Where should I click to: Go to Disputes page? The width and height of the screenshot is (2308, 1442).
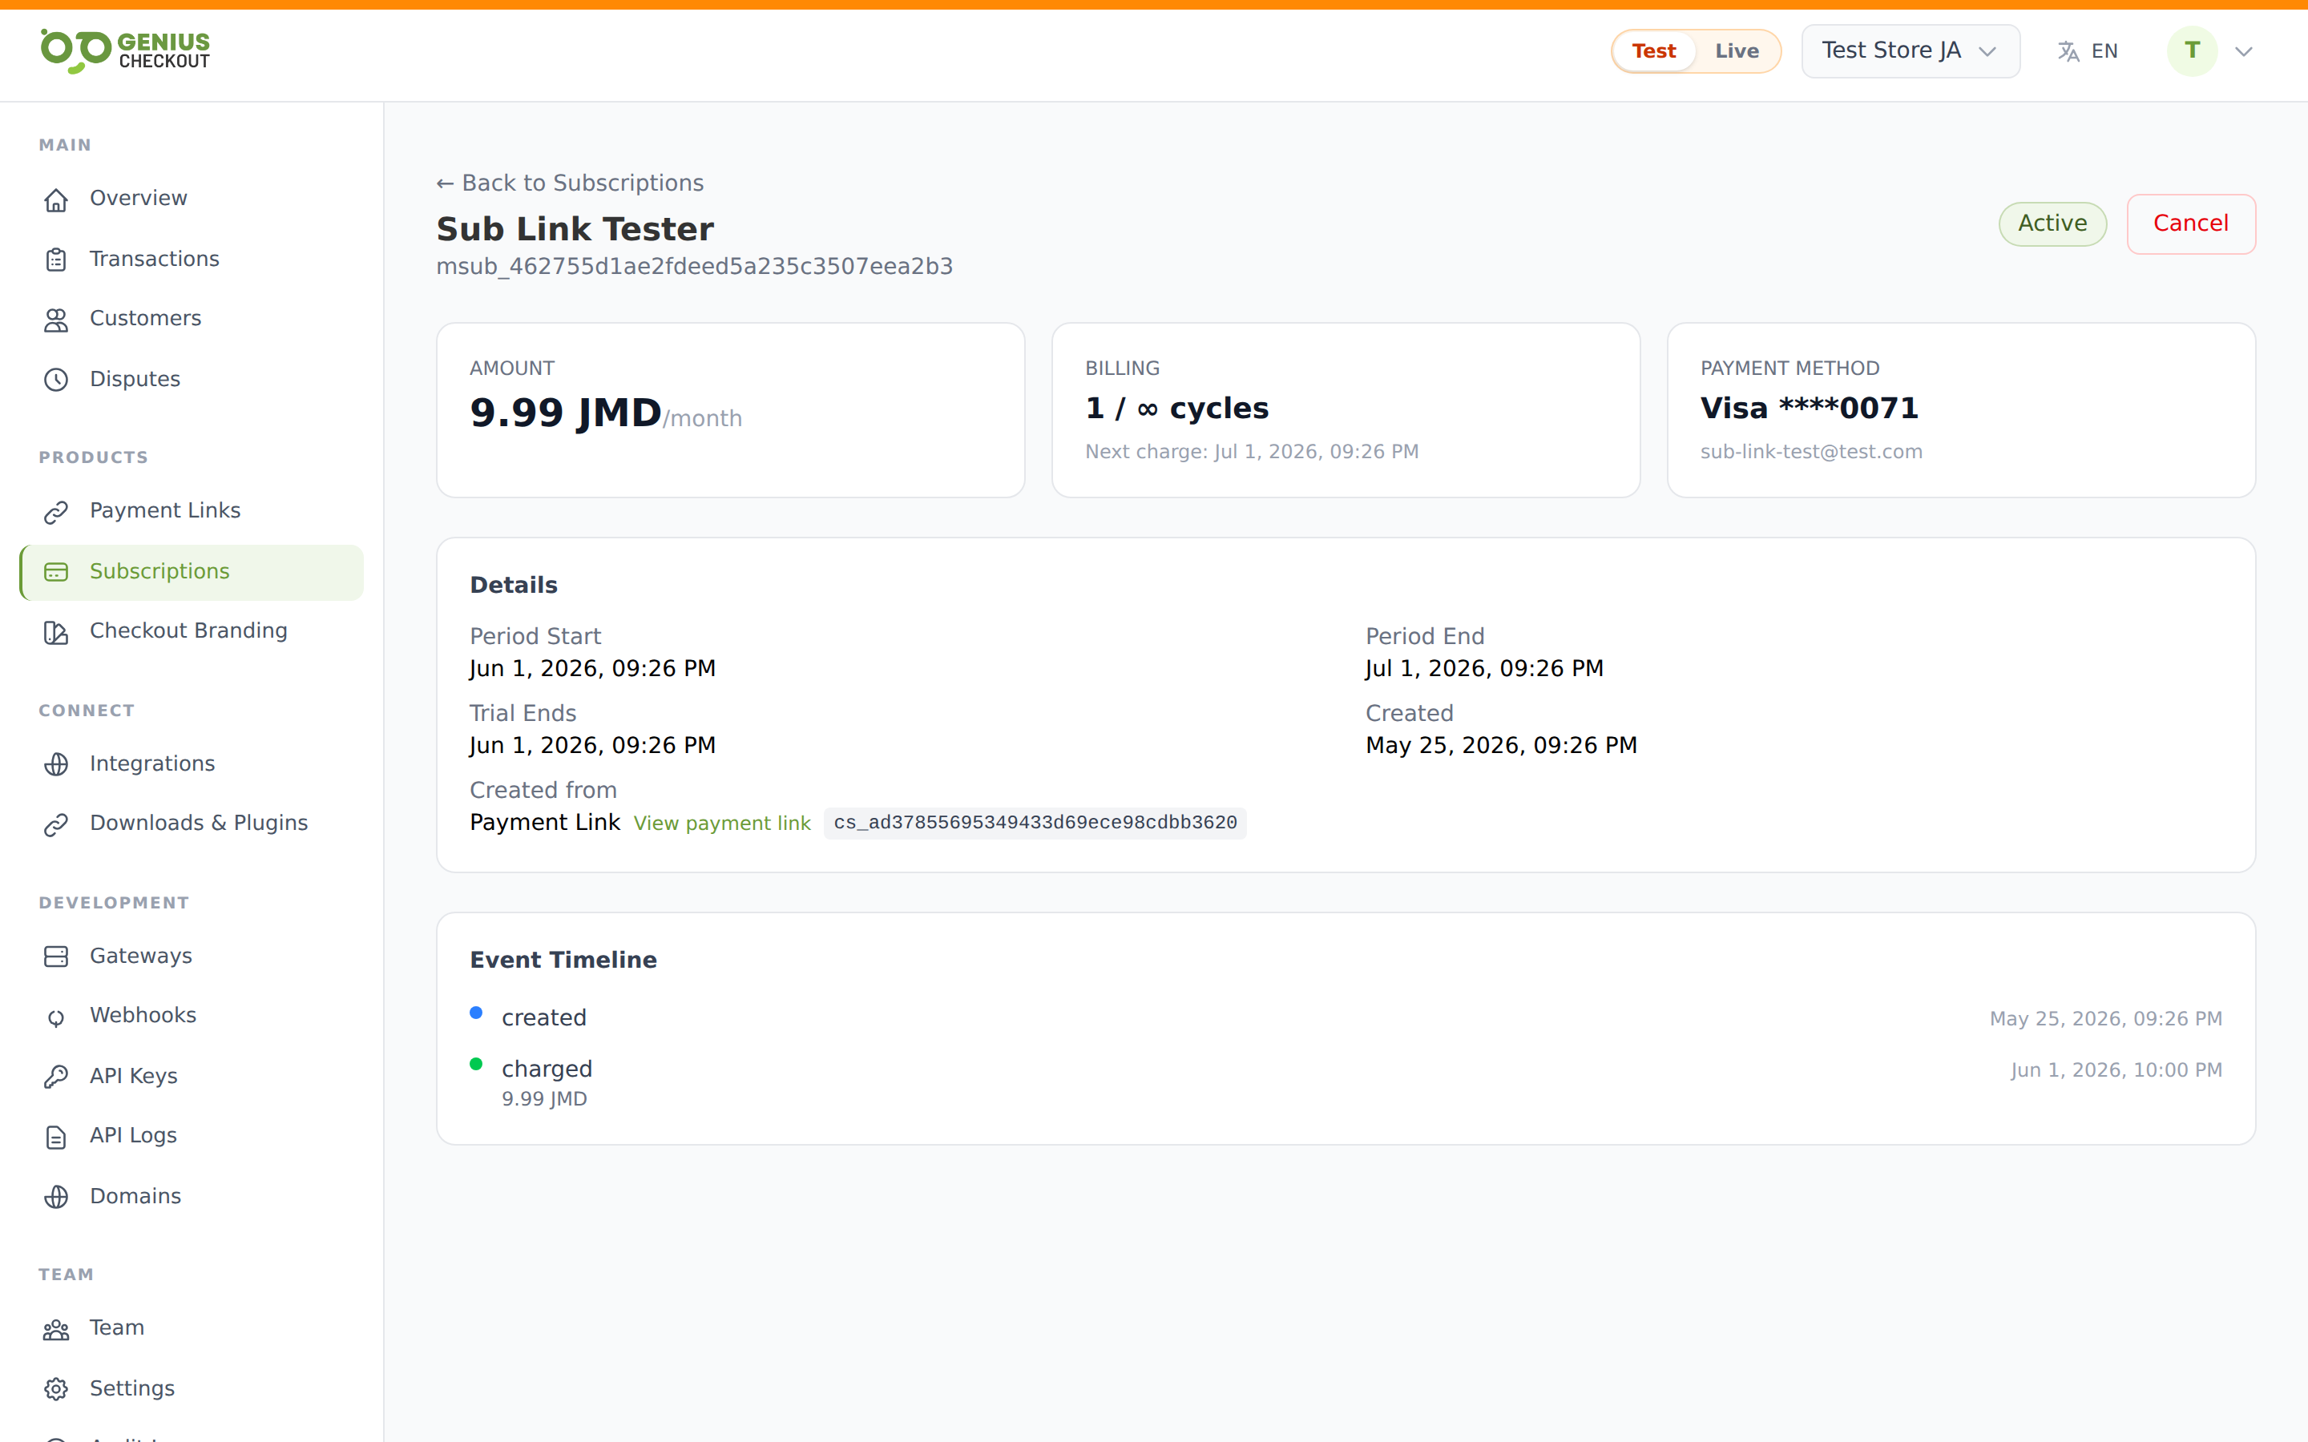[x=192, y=379]
